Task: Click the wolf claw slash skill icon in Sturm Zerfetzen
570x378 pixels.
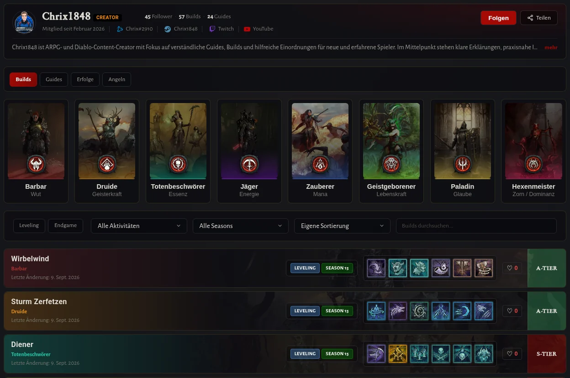Action: pos(484,311)
